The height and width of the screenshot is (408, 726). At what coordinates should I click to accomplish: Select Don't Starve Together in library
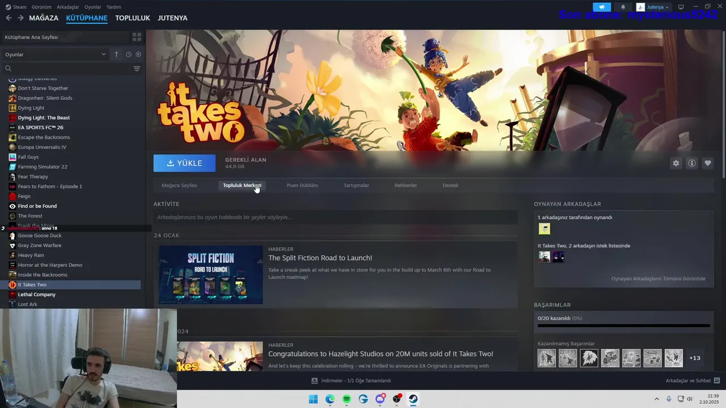[43, 88]
